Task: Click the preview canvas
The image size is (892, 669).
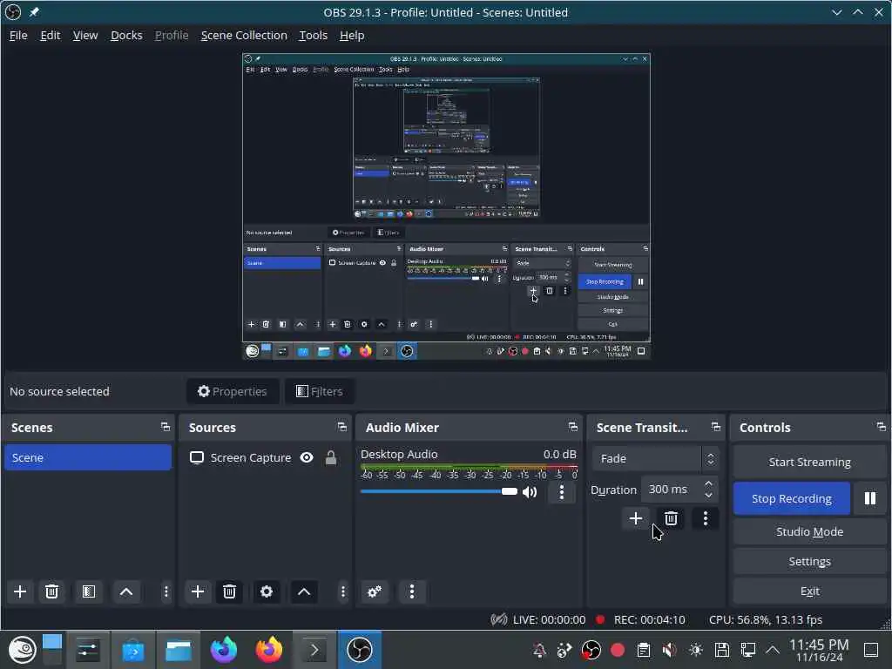Action: tap(446, 206)
